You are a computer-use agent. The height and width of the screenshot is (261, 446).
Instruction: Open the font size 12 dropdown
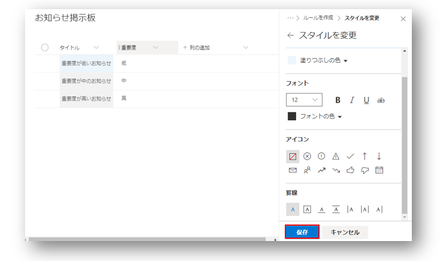pos(304,100)
